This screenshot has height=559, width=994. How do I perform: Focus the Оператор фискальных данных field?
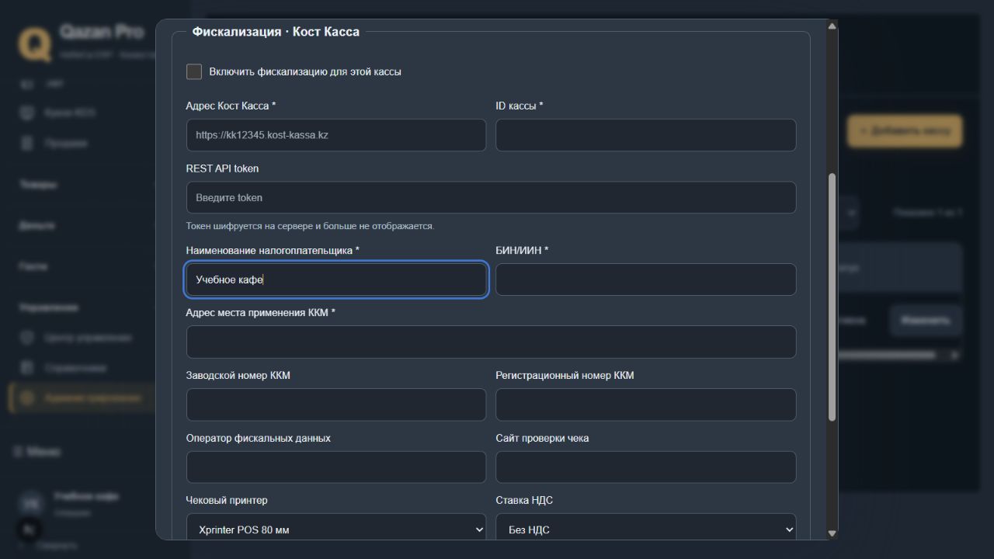(336, 467)
